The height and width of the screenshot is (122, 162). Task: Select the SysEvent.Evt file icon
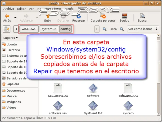click(93, 105)
